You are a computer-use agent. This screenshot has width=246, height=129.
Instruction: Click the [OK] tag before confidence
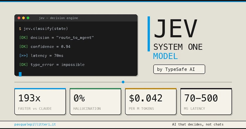click(x=24, y=47)
